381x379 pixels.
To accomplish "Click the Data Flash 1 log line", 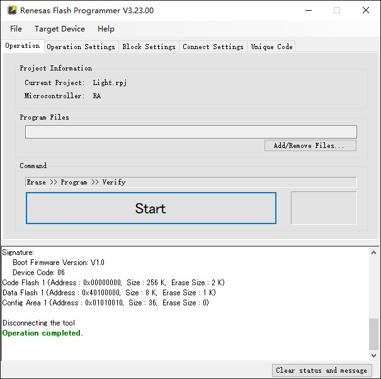I will [x=109, y=293].
